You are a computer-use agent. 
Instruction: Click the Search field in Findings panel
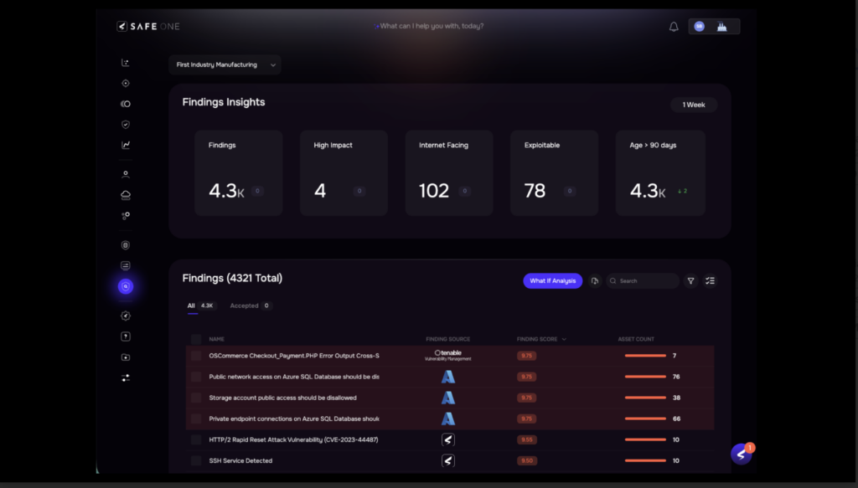(645, 281)
